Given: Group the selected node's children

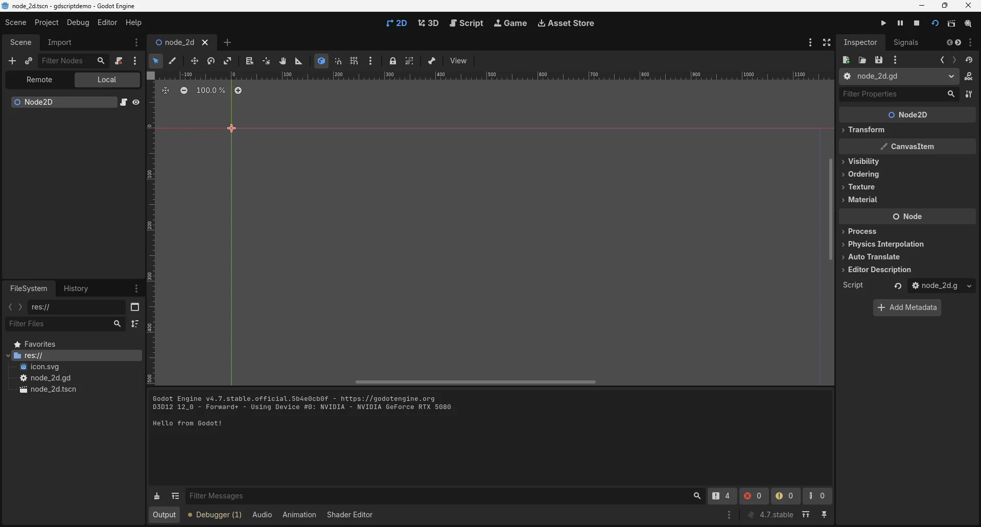Looking at the screenshot, I should 409,61.
